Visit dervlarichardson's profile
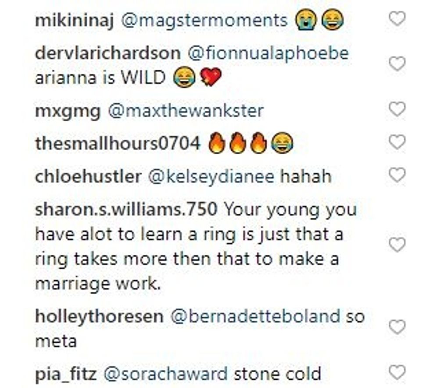Screen dimensions: 430x388 tap(107, 54)
